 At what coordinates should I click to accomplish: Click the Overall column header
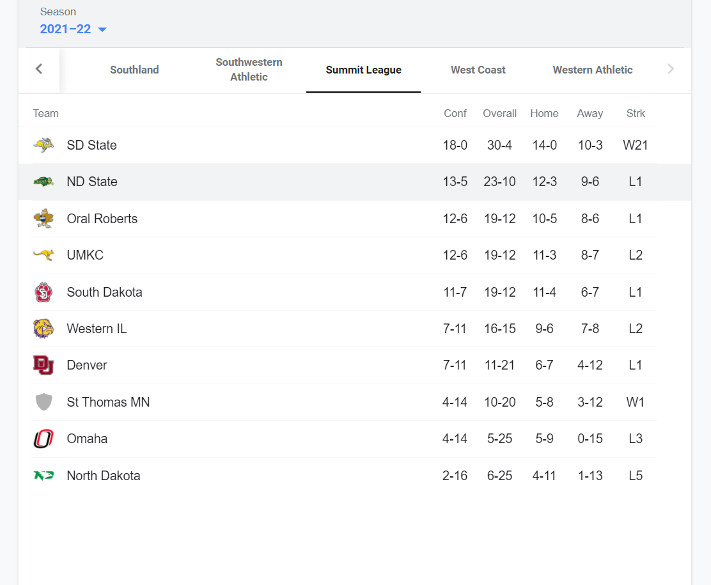click(500, 113)
